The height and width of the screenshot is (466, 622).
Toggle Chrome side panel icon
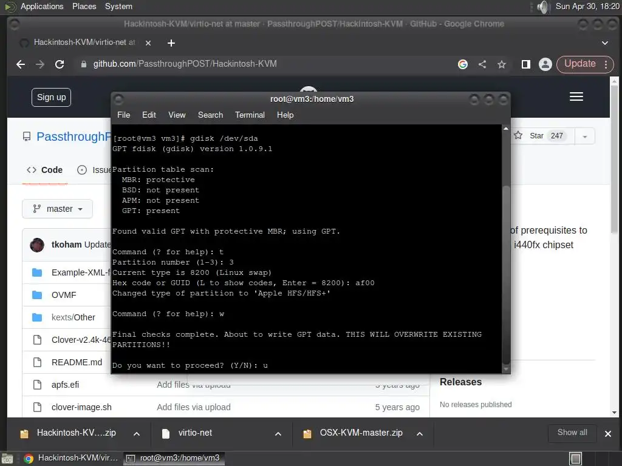point(525,64)
